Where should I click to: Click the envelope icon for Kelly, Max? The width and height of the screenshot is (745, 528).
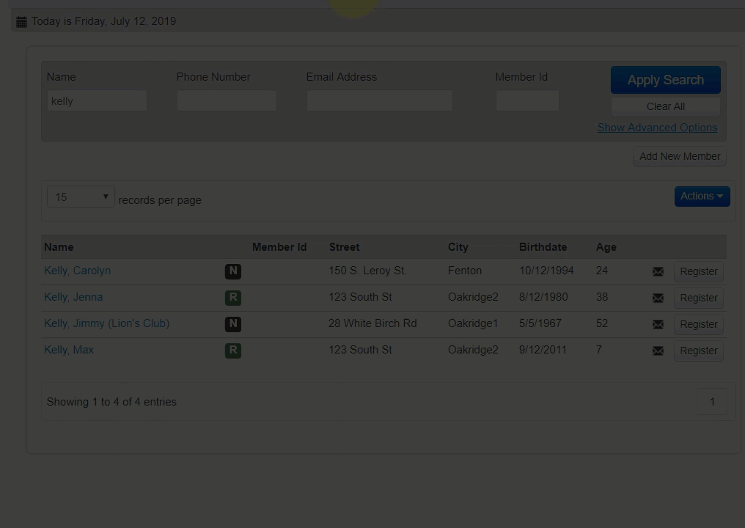(658, 351)
